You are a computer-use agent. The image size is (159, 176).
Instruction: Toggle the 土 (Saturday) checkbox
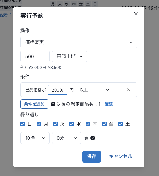[x=121, y=124]
